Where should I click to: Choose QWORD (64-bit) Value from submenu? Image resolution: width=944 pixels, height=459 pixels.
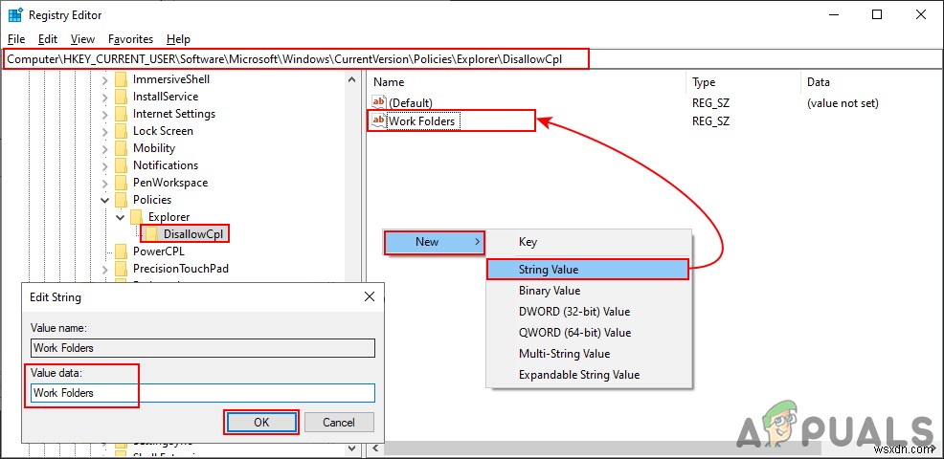[590, 333]
